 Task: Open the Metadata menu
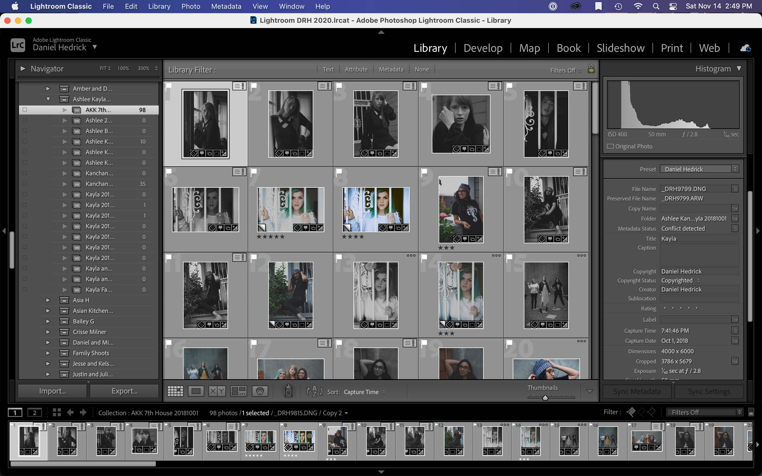tap(226, 6)
